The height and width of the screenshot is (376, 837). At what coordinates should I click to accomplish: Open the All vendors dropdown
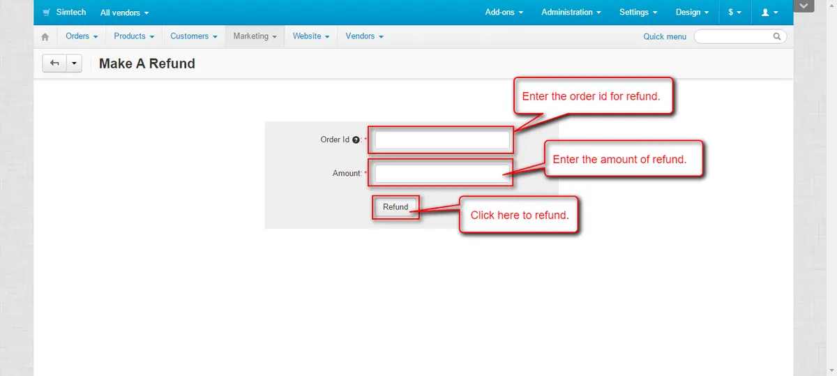124,13
